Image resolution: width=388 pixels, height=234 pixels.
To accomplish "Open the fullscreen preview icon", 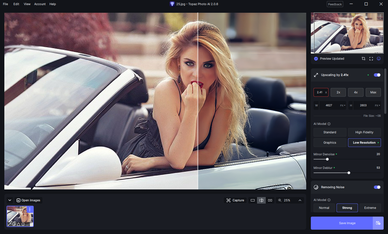I will click(371, 59).
